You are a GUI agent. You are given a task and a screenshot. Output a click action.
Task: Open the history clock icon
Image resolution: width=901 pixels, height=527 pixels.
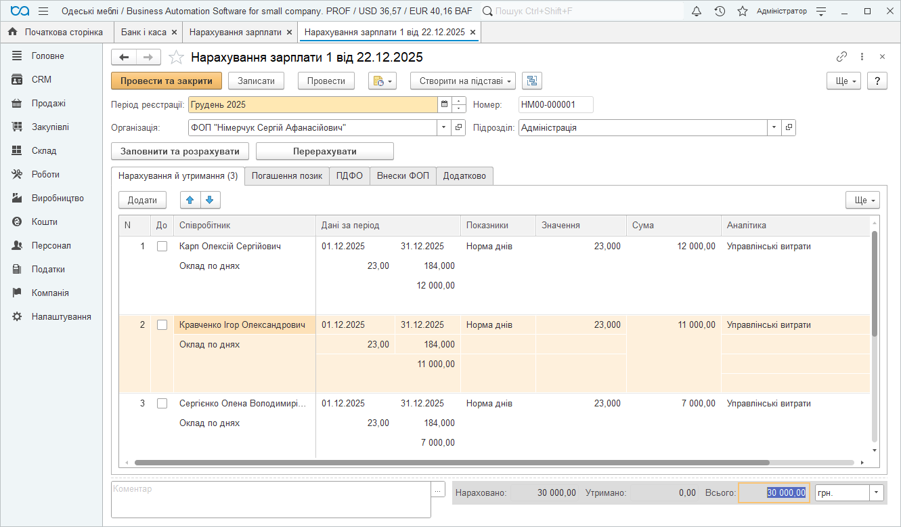[720, 12]
